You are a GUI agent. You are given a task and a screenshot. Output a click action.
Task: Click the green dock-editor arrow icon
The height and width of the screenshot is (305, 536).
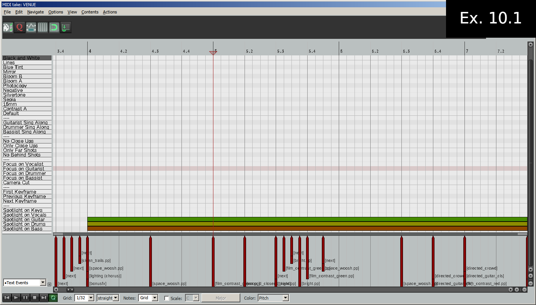tap(65, 27)
